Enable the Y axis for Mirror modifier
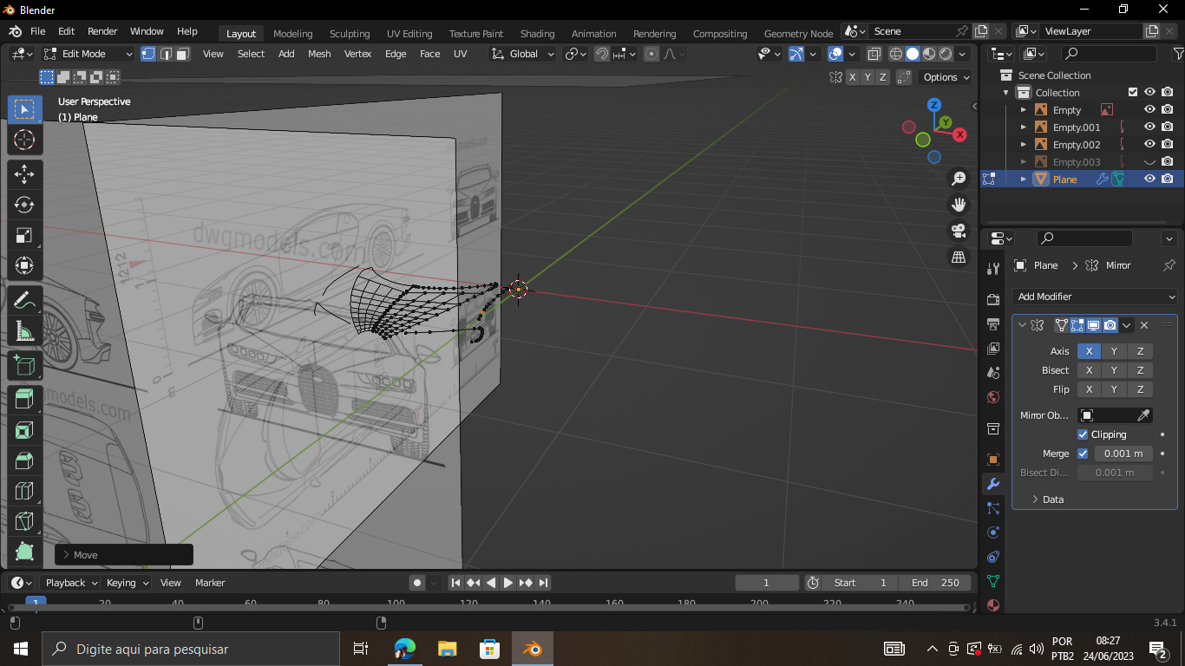1185x666 pixels. tap(1114, 351)
